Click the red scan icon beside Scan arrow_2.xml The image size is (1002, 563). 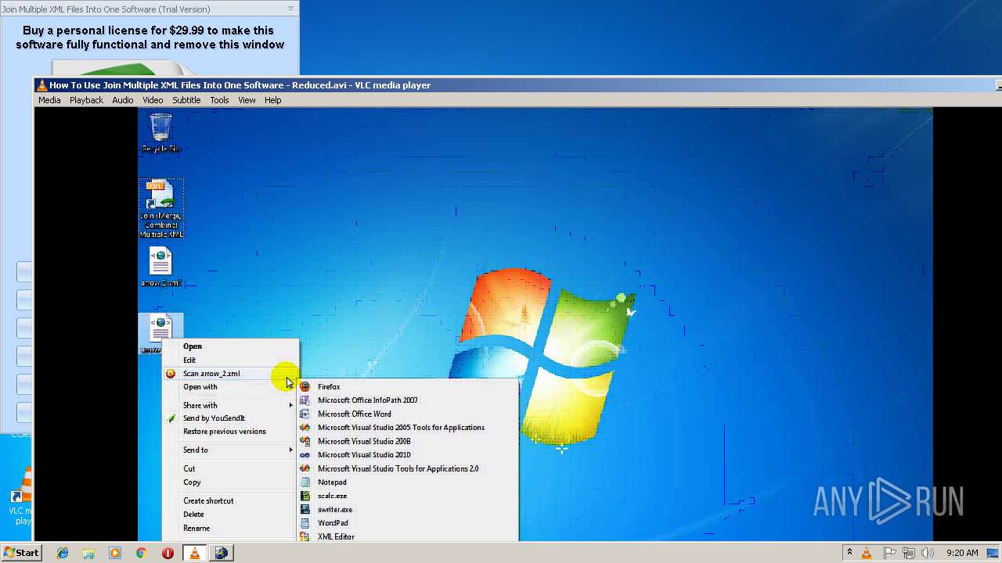171,374
